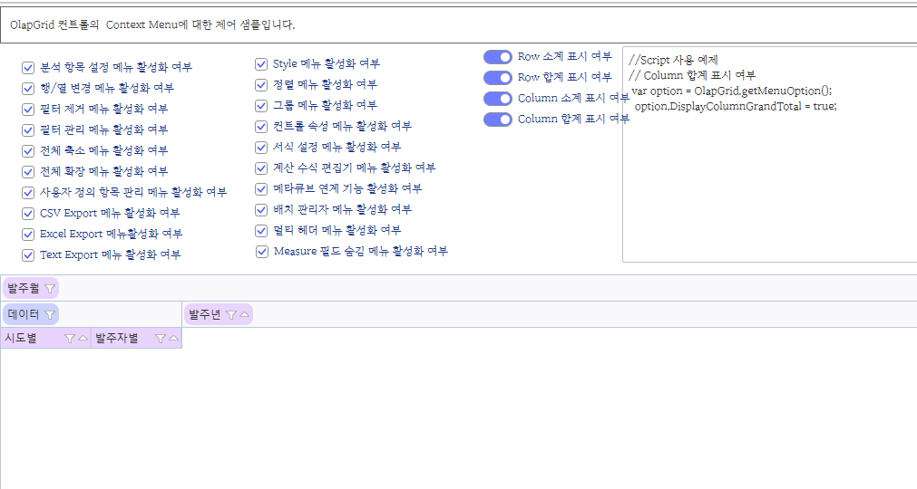Toggle sort arrow on 발주자별 column
Screen dimensions: 917x489
(173, 338)
